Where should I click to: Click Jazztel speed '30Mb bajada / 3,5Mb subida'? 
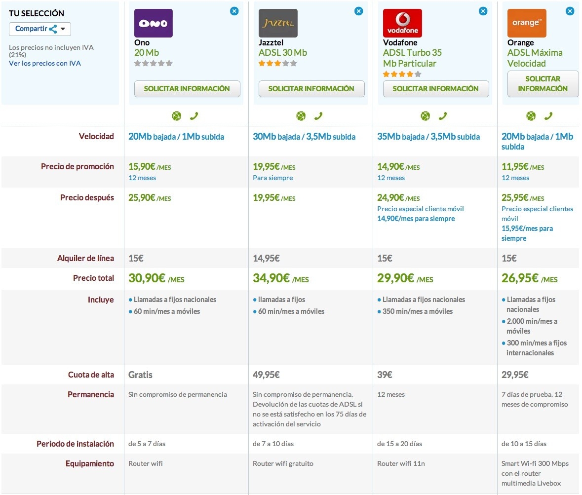click(x=304, y=137)
